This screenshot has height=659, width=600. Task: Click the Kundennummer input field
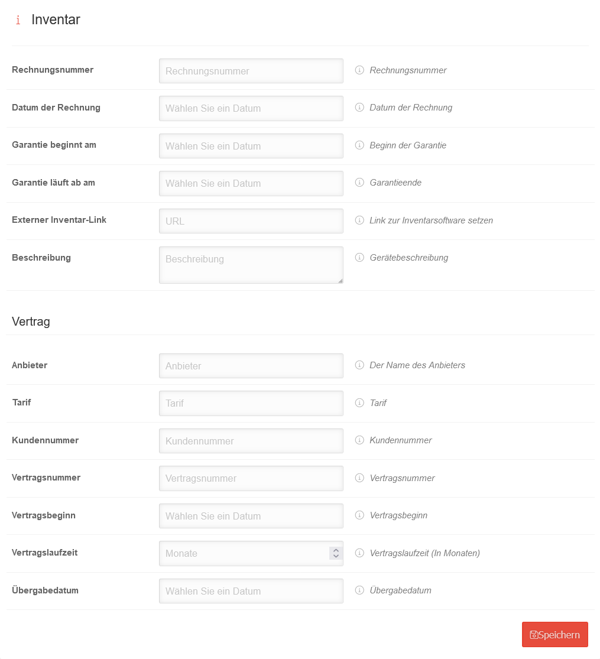(251, 441)
